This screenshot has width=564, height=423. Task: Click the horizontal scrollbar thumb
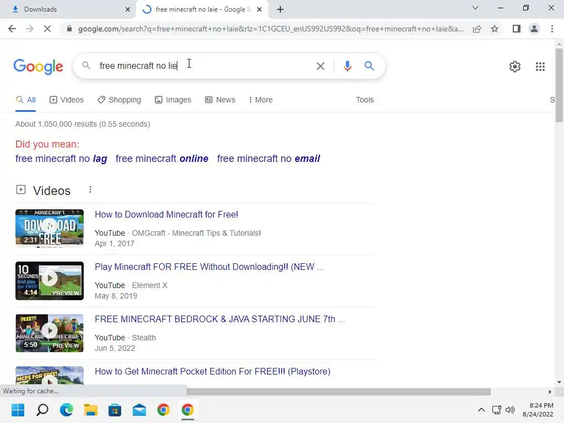click(338, 392)
